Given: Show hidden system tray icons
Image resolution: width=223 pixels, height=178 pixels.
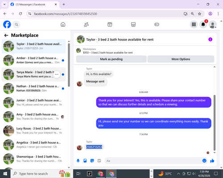Looking at the screenshot, I should coord(178,174).
